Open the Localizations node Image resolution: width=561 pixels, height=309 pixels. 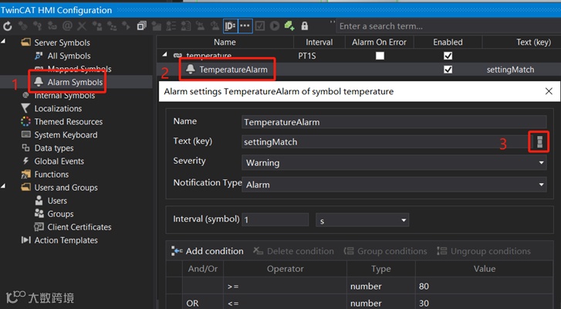58,108
